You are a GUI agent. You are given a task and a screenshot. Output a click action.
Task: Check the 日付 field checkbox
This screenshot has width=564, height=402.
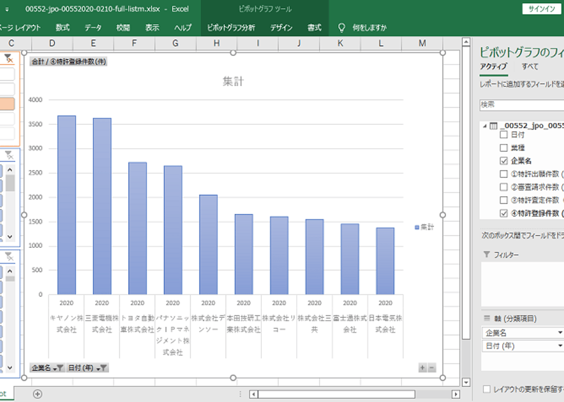click(x=504, y=135)
